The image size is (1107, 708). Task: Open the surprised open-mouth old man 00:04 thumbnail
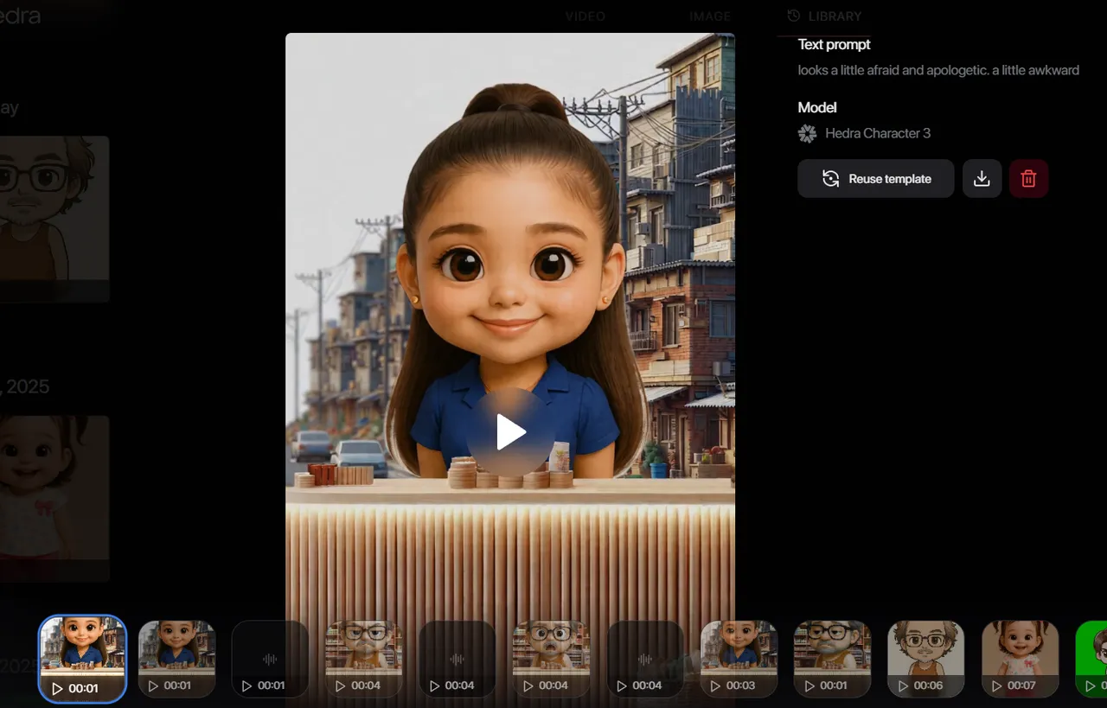551,659
